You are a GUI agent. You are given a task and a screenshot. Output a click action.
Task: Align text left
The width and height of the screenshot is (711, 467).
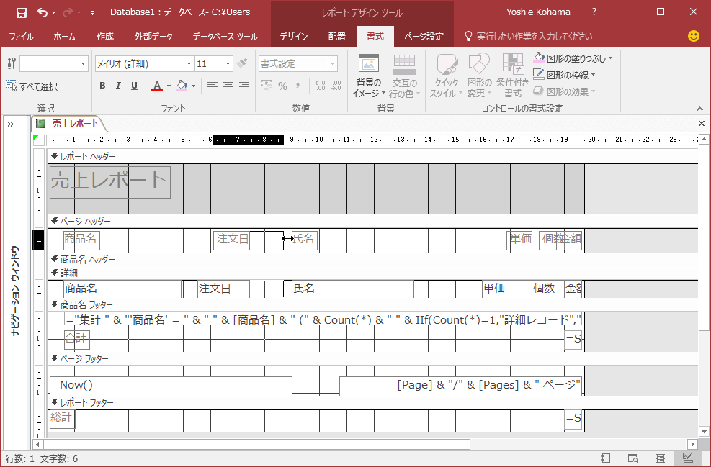click(x=213, y=86)
